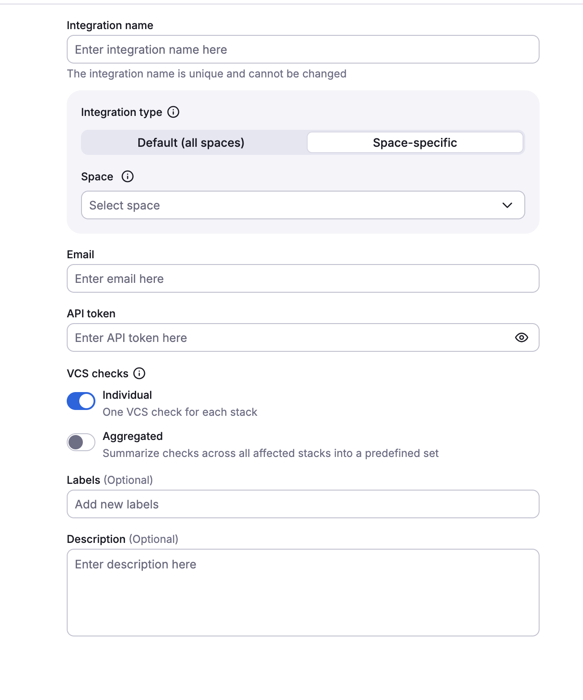Reveal the API token with the eye icon
Image resolution: width=583 pixels, height=700 pixels.
pyautogui.click(x=523, y=337)
